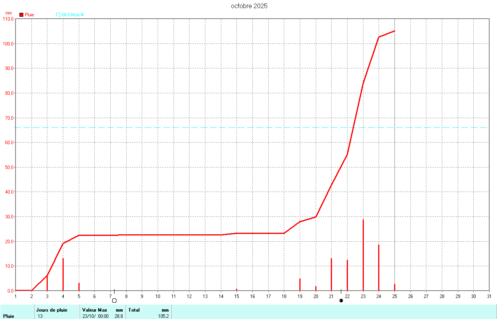The height and width of the screenshot is (319, 497).
Task: Click the cyan Mois legend marker
Action: click(x=58, y=15)
